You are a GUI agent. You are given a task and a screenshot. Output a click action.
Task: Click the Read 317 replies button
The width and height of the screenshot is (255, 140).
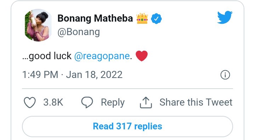click(127, 127)
